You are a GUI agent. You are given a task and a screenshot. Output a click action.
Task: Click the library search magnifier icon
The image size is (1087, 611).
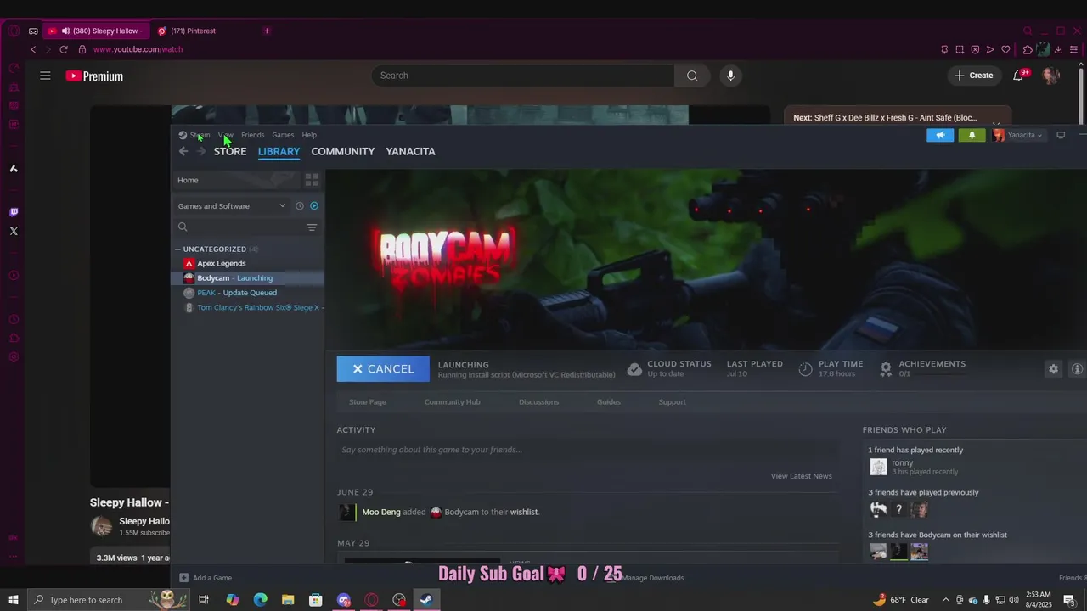point(183,227)
